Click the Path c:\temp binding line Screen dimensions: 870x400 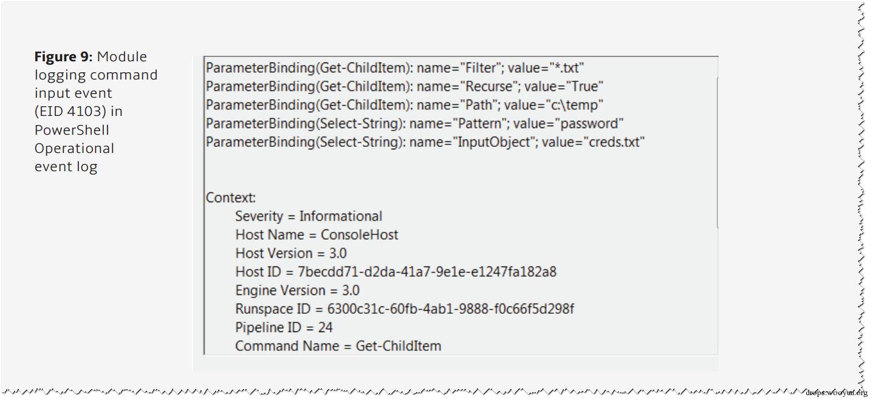(x=405, y=105)
